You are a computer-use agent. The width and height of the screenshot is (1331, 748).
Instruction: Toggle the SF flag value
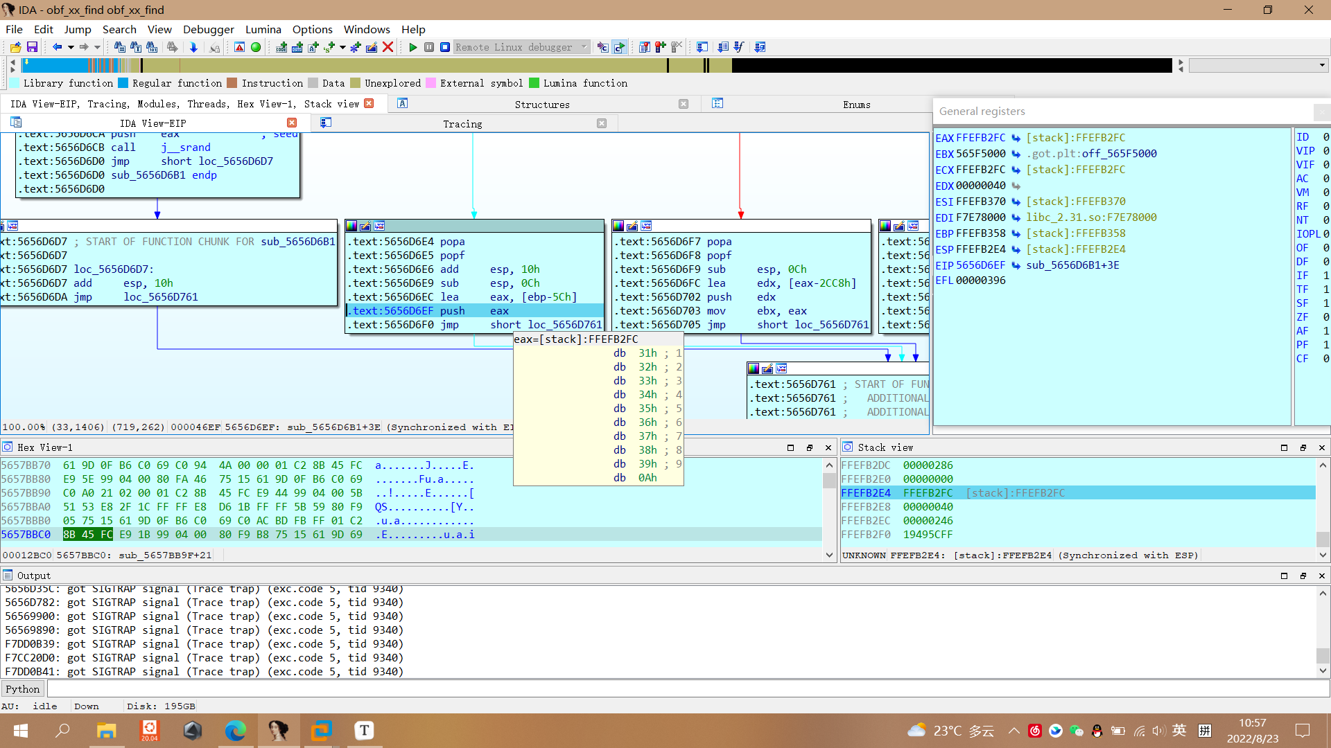point(1325,303)
